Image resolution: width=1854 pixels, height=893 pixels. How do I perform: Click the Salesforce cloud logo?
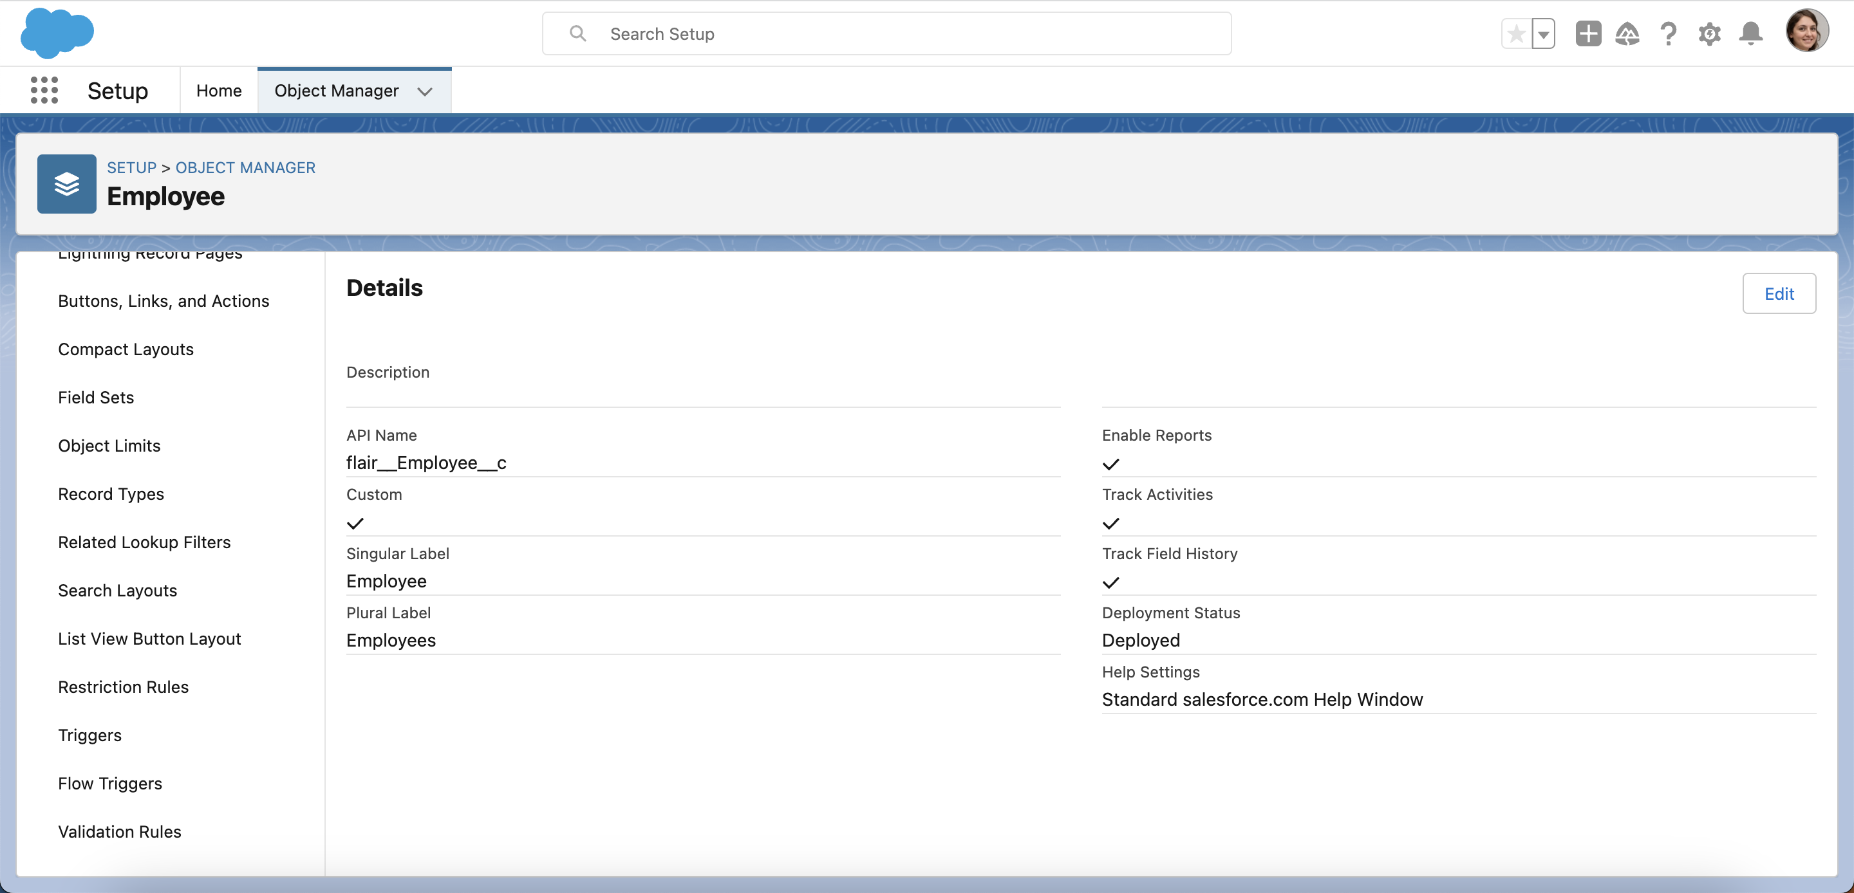pos(57,33)
